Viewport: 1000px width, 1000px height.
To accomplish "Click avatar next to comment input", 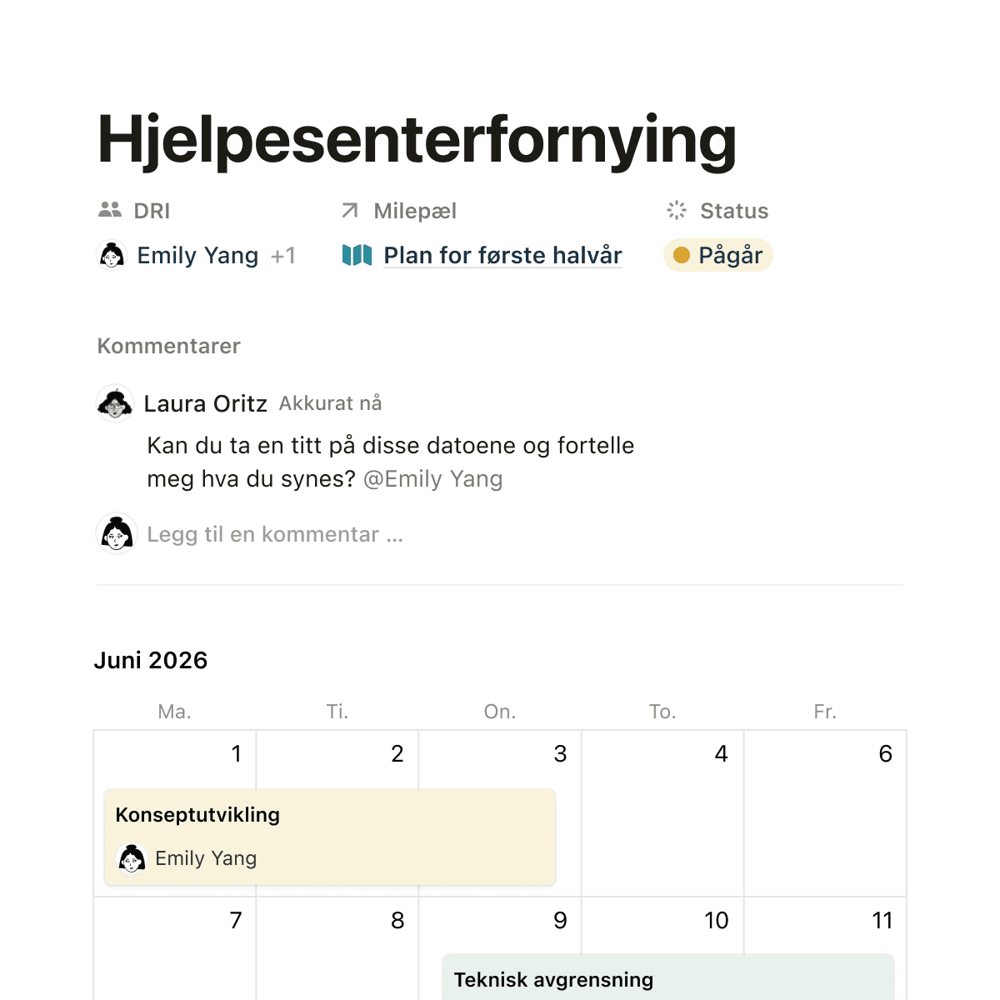I will point(117,533).
